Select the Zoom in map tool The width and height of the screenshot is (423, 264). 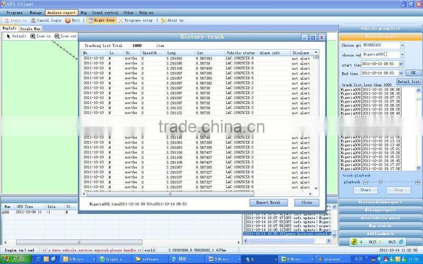click(41, 36)
